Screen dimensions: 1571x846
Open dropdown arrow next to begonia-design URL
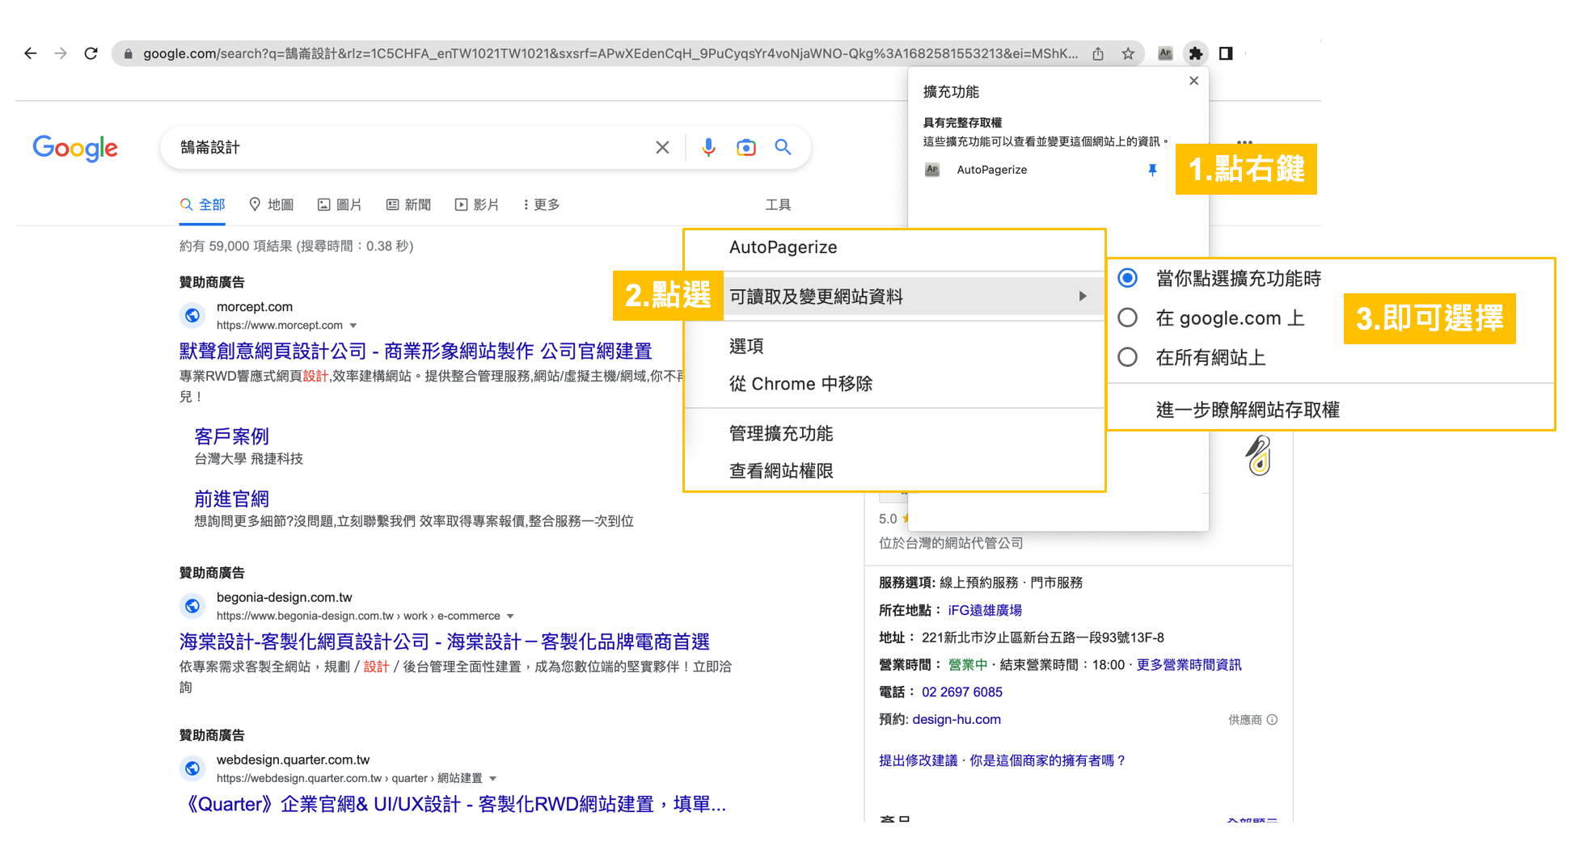[x=510, y=617]
